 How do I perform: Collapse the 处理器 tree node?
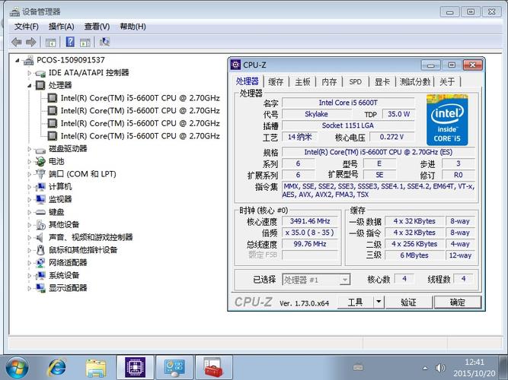click(x=29, y=86)
